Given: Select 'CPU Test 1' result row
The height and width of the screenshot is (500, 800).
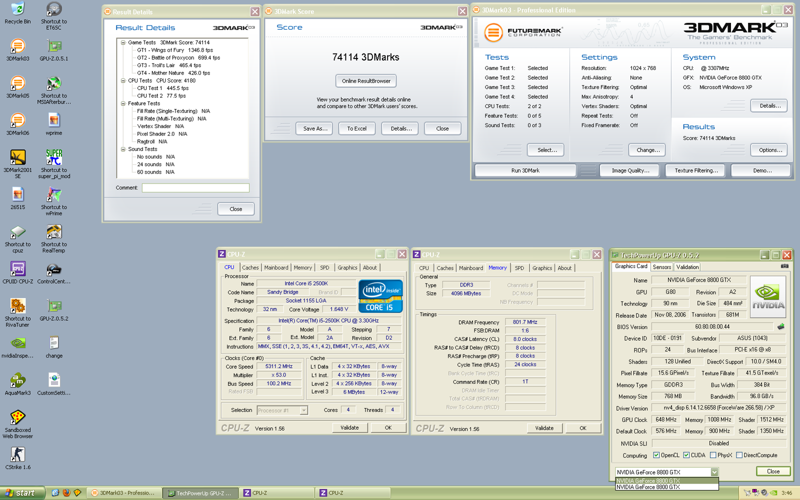Looking at the screenshot, I should pyautogui.click(x=163, y=88).
